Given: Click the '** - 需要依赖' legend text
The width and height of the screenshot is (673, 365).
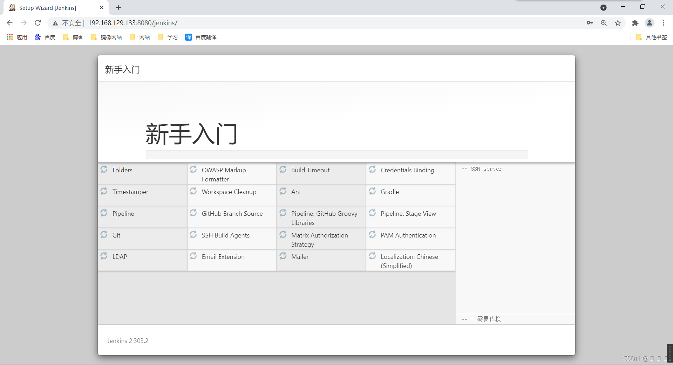Looking at the screenshot, I should click(481, 319).
